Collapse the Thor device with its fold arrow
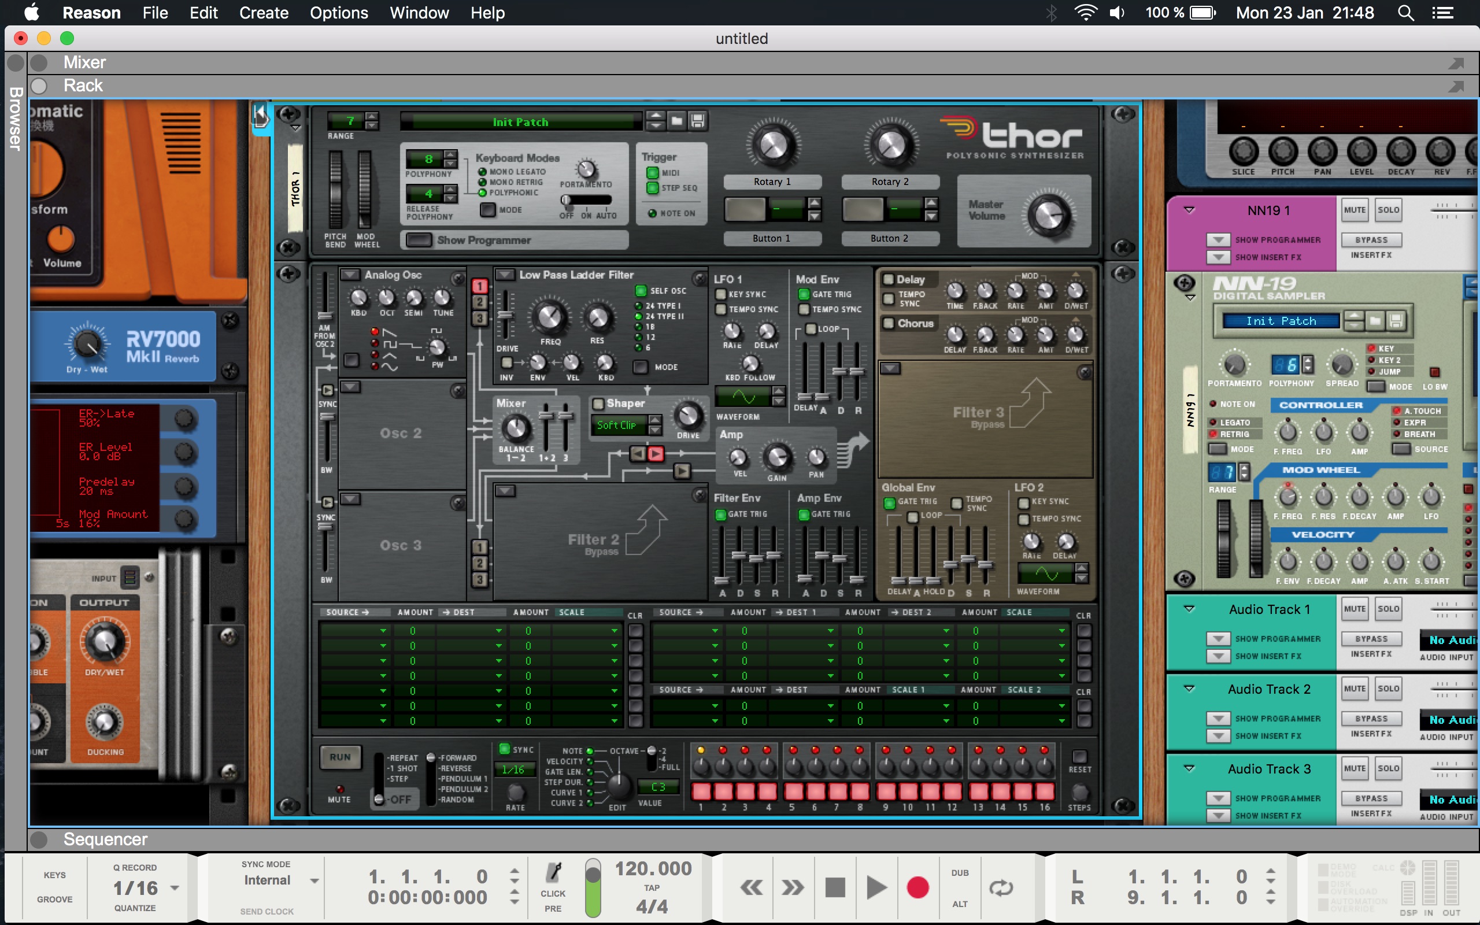This screenshot has height=925, width=1480. point(296,128)
